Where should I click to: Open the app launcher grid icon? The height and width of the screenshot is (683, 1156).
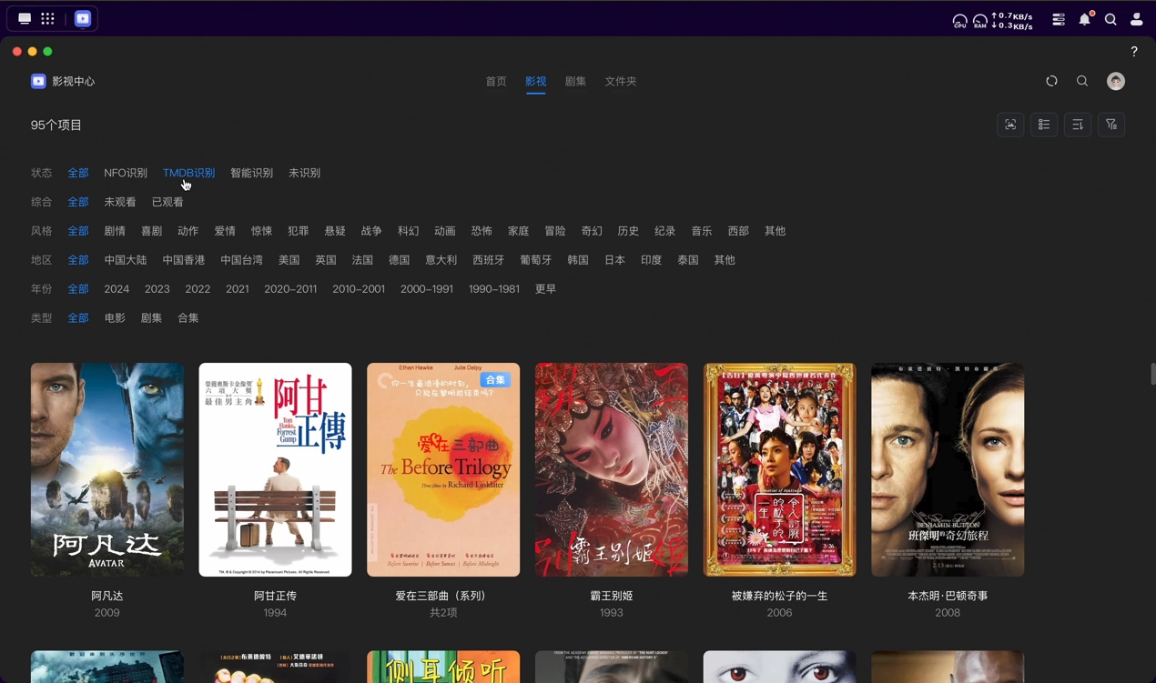(x=47, y=18)
